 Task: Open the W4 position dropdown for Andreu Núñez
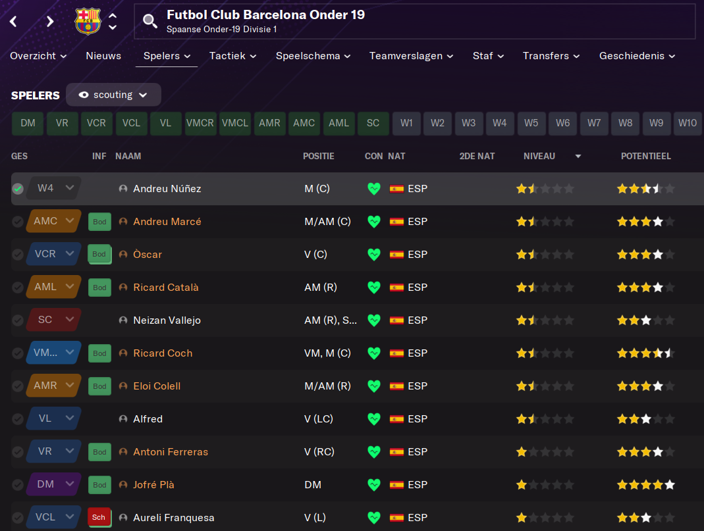(x=54, y=188)
